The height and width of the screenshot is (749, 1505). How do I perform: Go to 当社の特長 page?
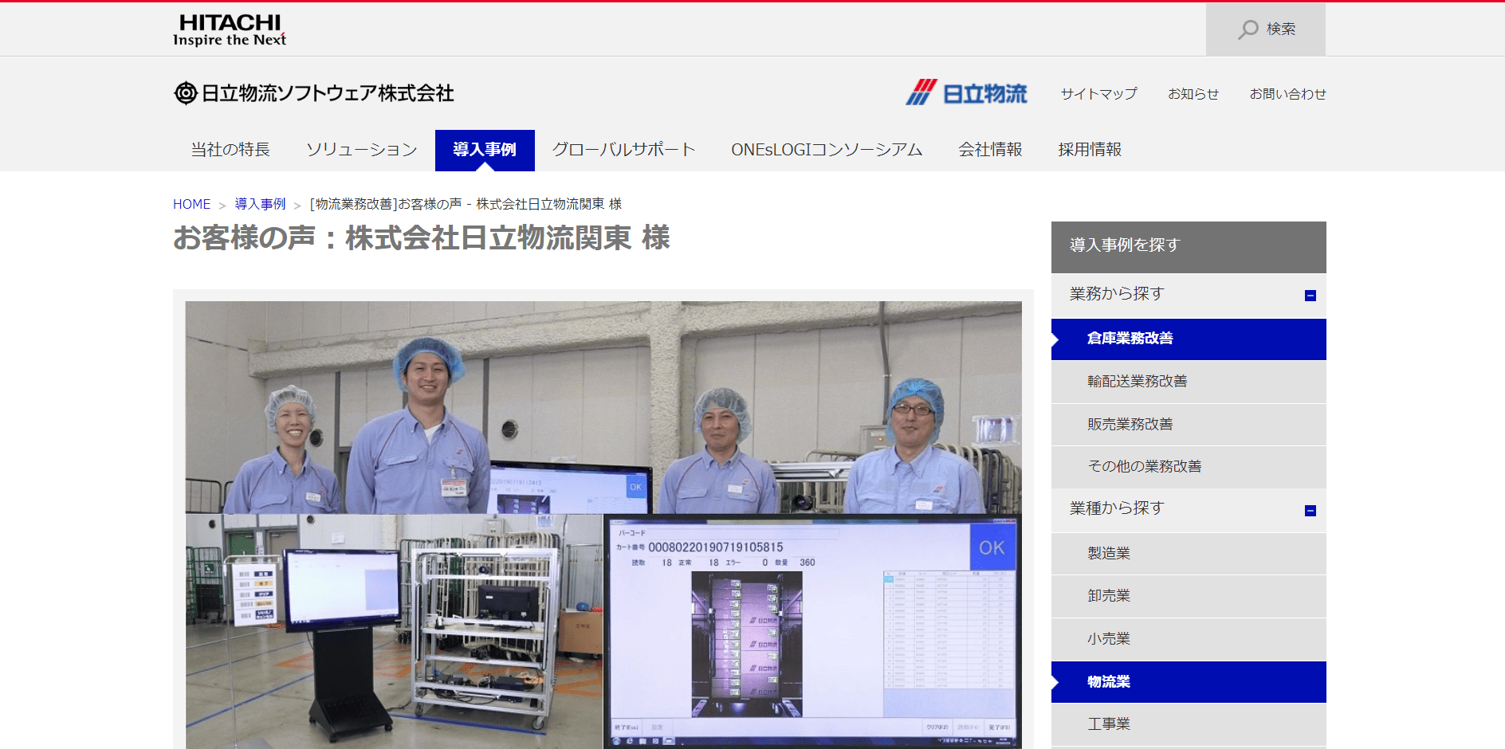[x=230, y=150]
